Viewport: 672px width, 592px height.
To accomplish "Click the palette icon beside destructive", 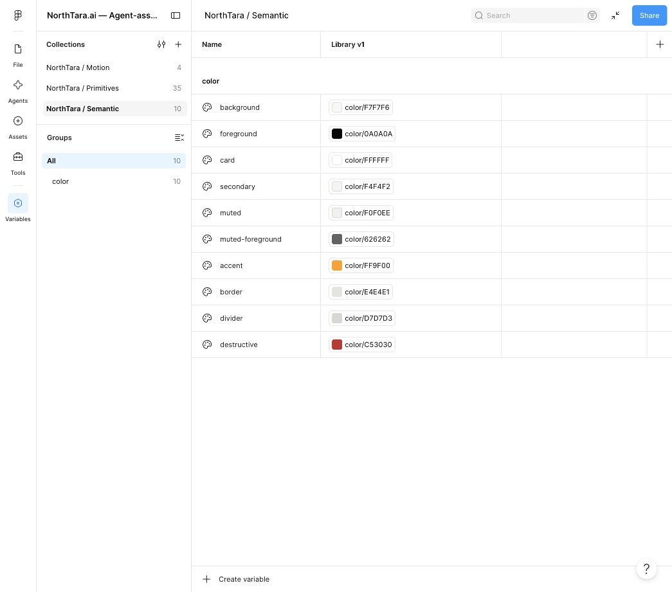I will (x=207, y=345).
